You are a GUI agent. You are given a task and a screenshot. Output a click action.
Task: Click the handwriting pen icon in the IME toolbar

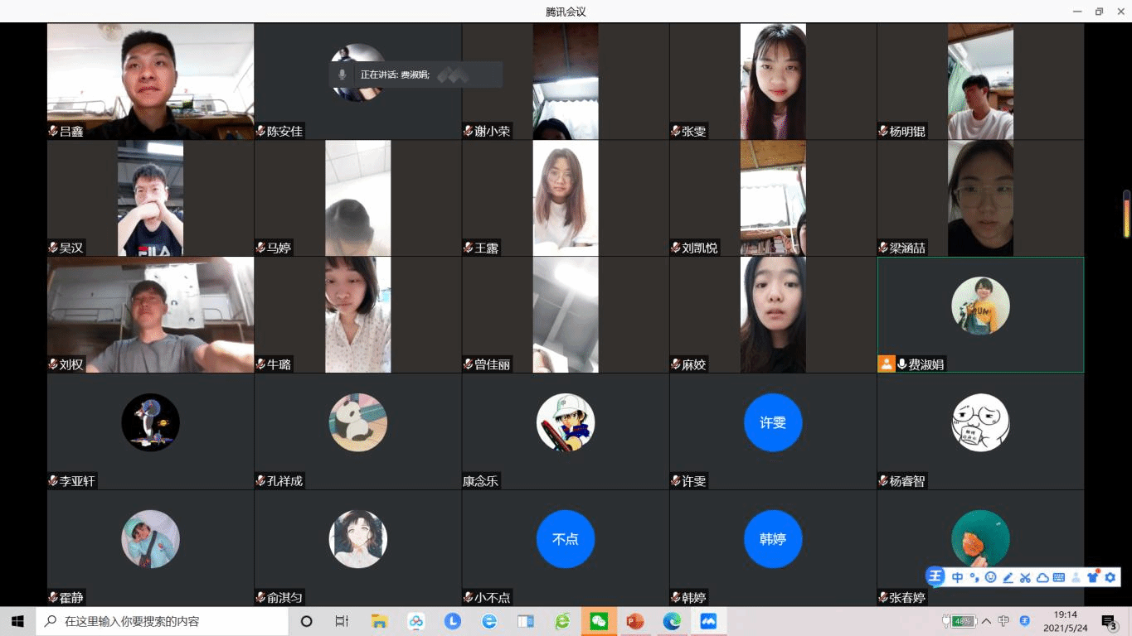(x=1008, y=577)
